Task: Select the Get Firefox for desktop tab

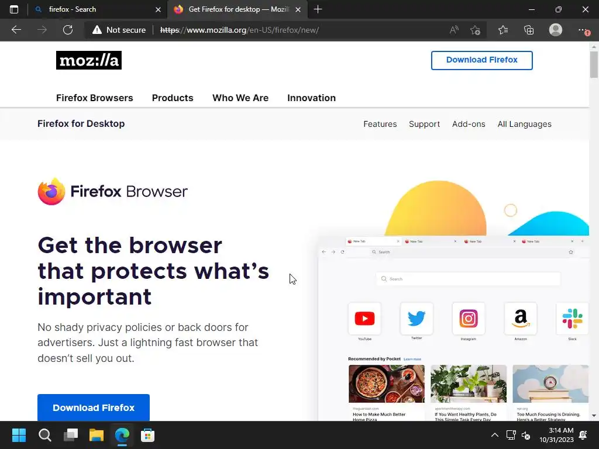Action: tap(237, 9)
